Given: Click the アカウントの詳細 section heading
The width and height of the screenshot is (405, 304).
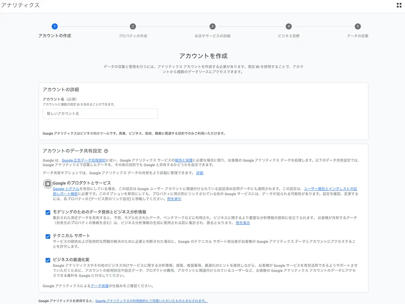Looking at the screenshot, I should click(61, 89).
